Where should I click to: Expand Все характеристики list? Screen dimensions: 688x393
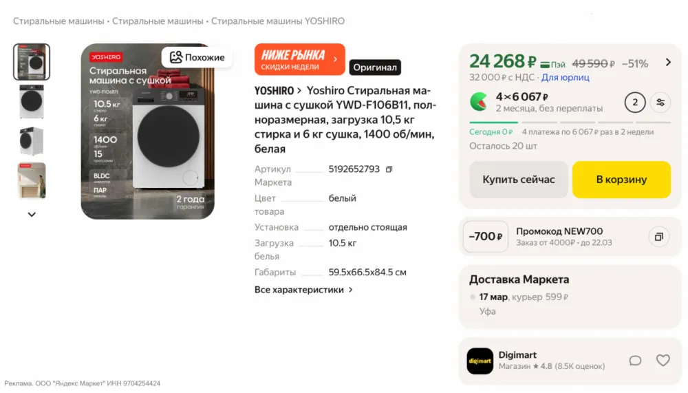coord(303,290)
